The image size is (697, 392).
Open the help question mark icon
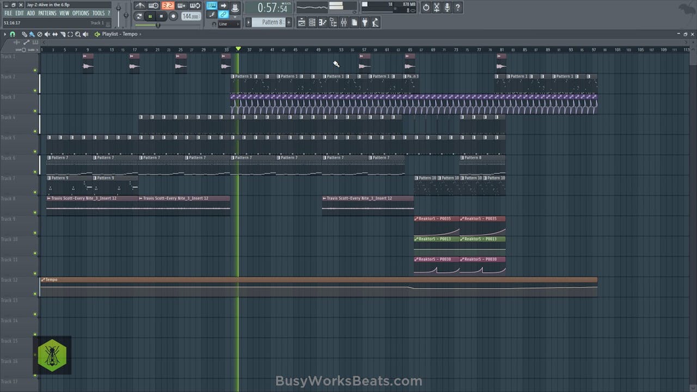pos(457,8)
